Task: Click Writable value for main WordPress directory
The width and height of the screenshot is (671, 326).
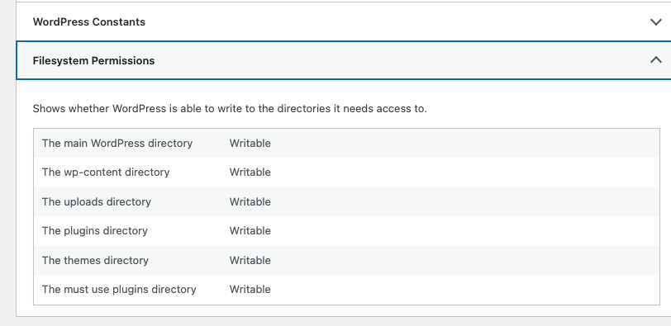Action: (x=250, y=143)
